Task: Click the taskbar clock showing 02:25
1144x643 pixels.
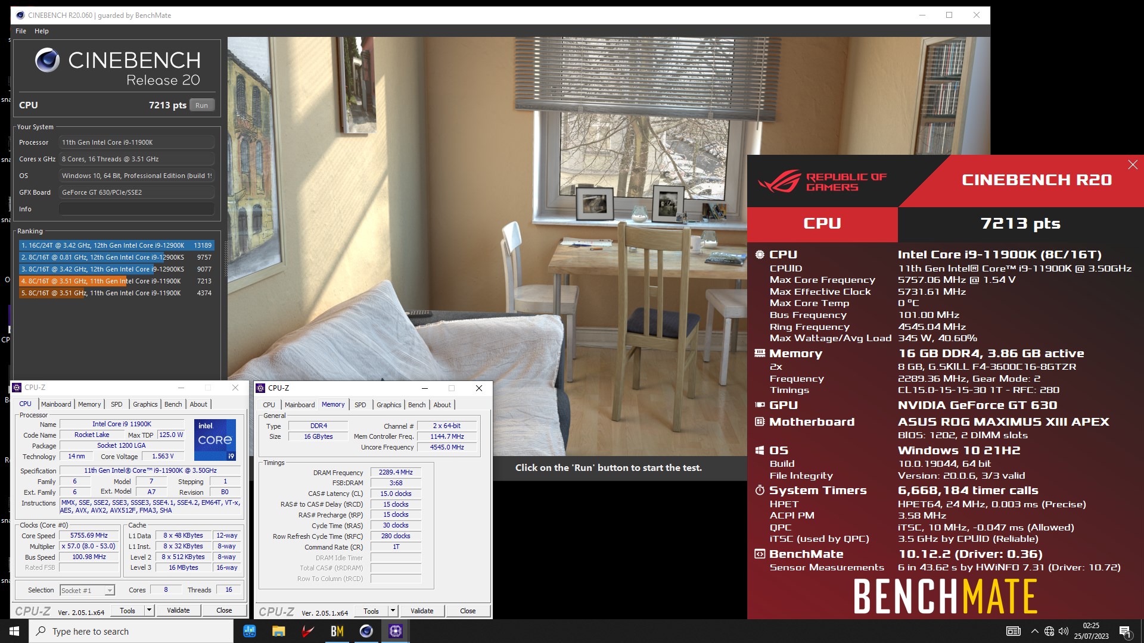Action: 1091,631
